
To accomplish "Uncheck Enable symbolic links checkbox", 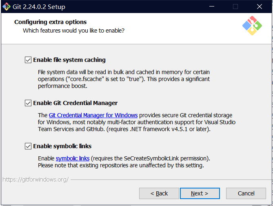I will pyautogui.click(x=28, y=146).
